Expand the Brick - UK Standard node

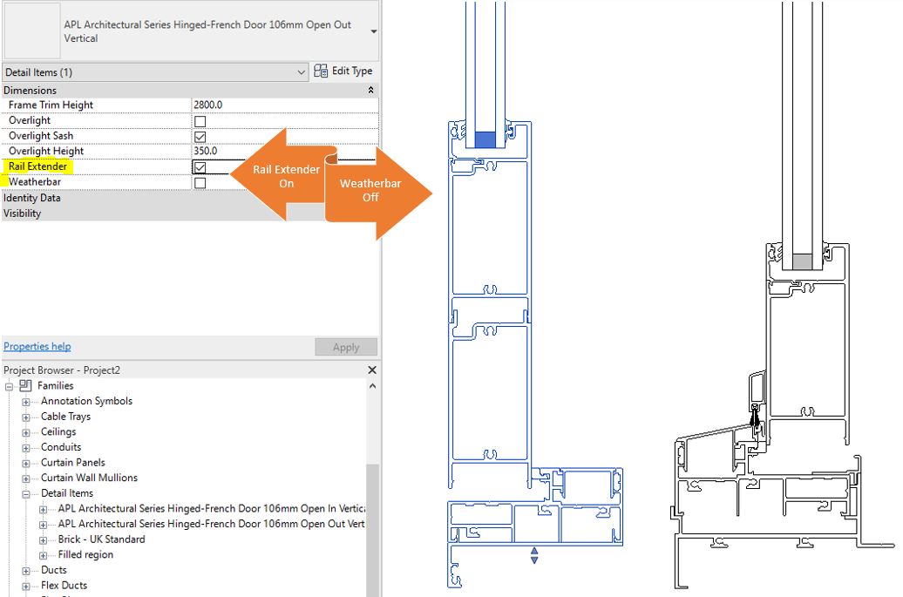[44, 540]
